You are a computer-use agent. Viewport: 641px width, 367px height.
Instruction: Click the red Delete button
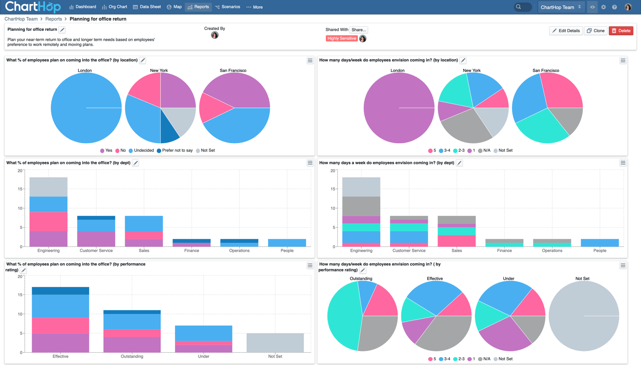[x=621, y=31]
